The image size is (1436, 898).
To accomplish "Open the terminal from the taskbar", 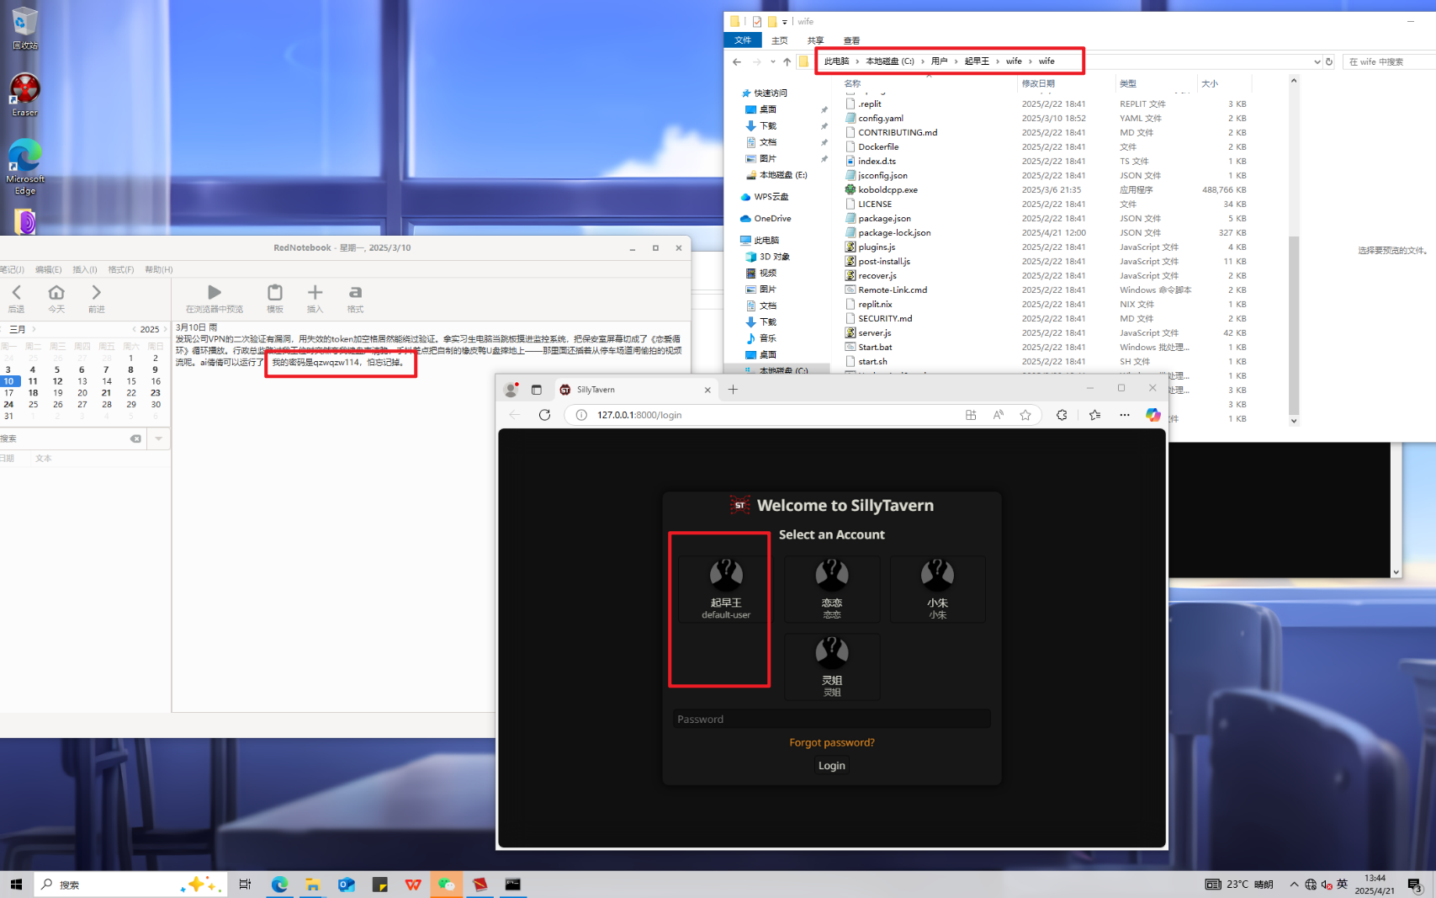I will [512, 885].
